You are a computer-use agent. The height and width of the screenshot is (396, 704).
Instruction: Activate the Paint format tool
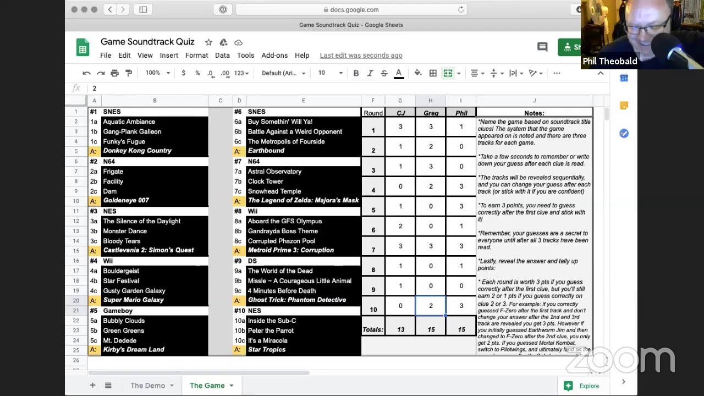(129, 73)
